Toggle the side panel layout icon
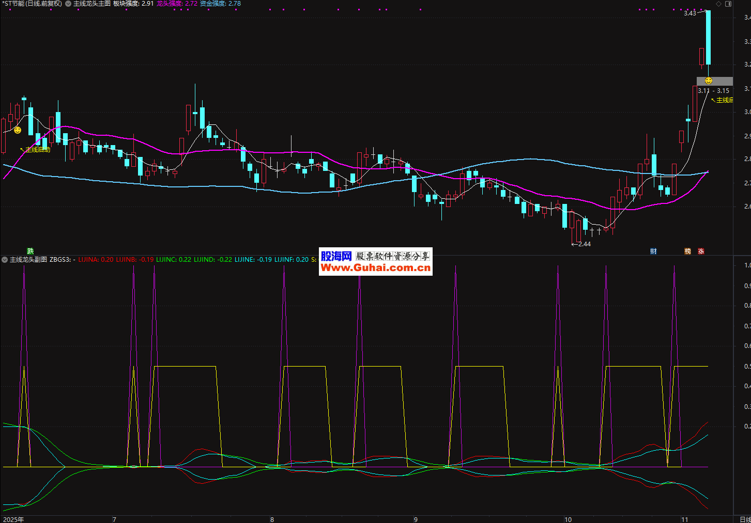The image size is (751, 523). point(728,4)
